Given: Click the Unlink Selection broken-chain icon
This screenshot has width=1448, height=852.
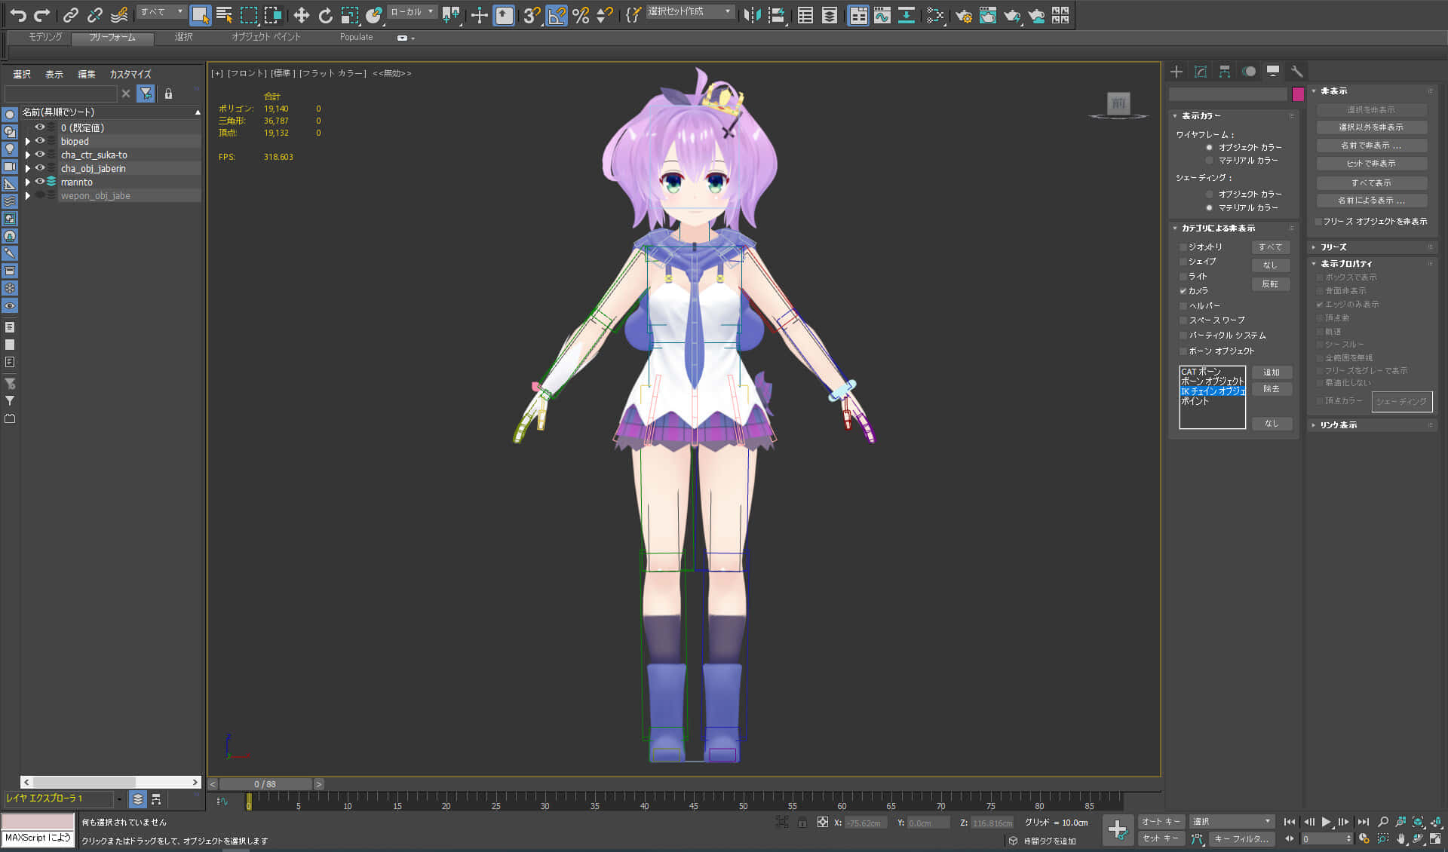Looking at the screenshot, I should (x=94, y=14).
